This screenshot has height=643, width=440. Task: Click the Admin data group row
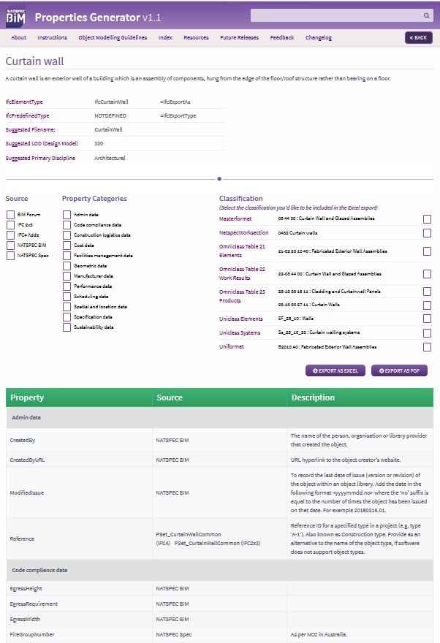click(x=219, y=417)
